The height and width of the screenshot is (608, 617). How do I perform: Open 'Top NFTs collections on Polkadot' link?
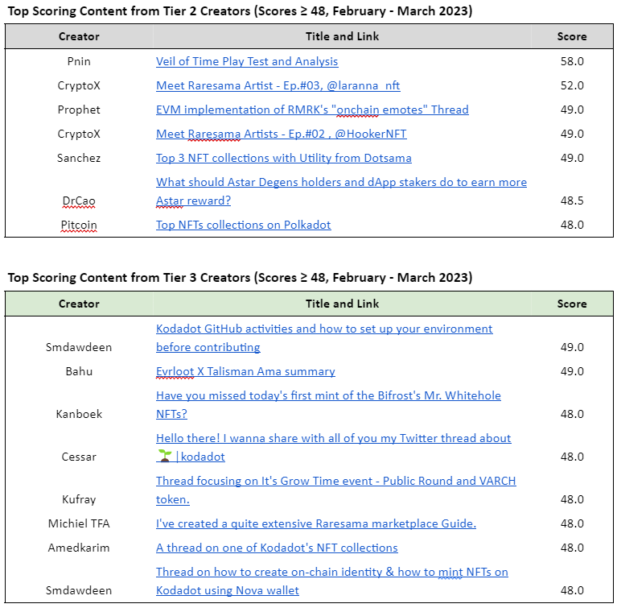point(243,225)
